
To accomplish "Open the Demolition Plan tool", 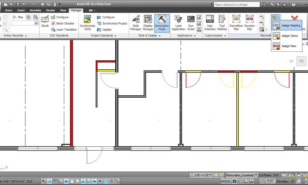I will [236, 23].
